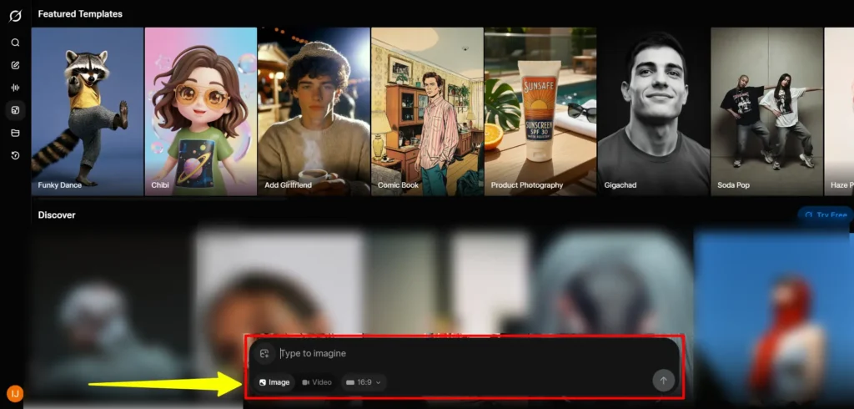Open the Add Girlfriend template
This screenshot has width=854, height=409.
click(314, 111)
